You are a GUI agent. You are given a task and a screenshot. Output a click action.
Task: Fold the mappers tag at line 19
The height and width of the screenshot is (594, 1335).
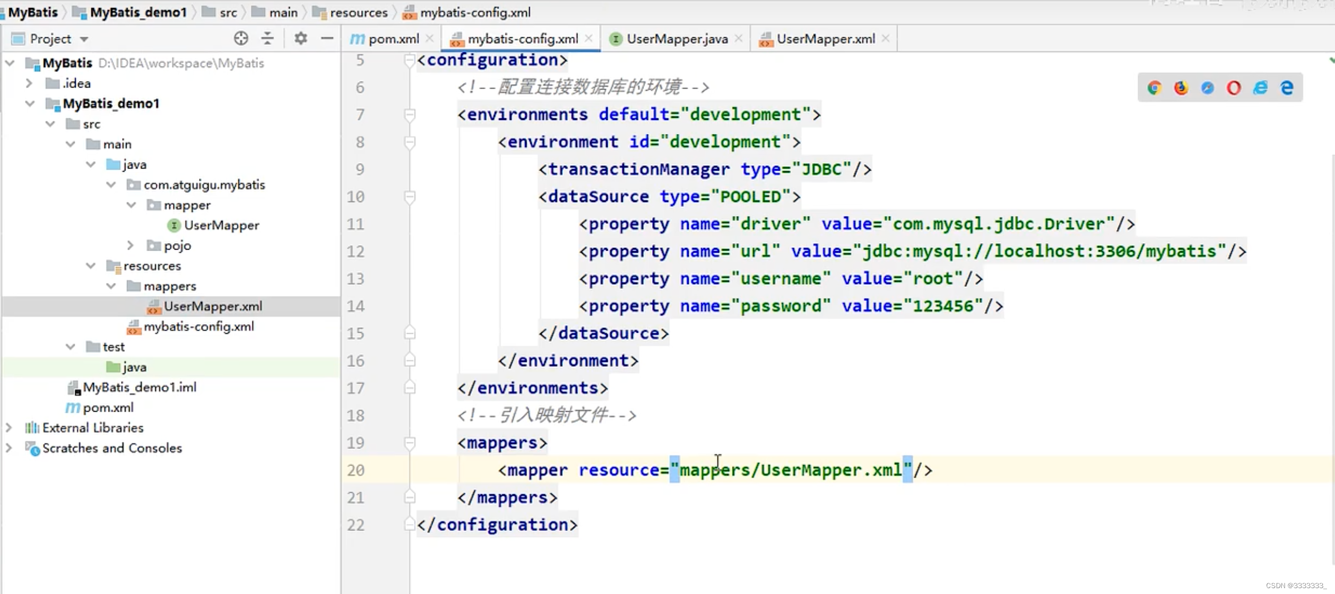click(410, 443)
